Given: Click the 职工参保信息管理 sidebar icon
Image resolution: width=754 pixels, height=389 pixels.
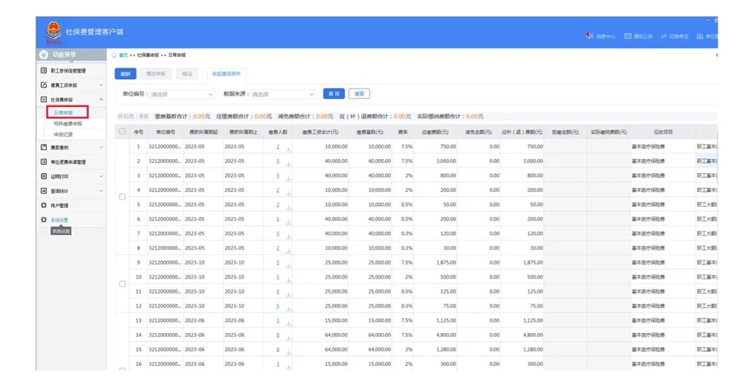Looking at the screenshot, I should click(44, 71).
